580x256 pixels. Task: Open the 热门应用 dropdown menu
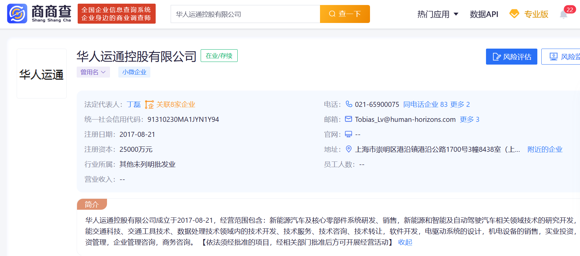(438, 14)
